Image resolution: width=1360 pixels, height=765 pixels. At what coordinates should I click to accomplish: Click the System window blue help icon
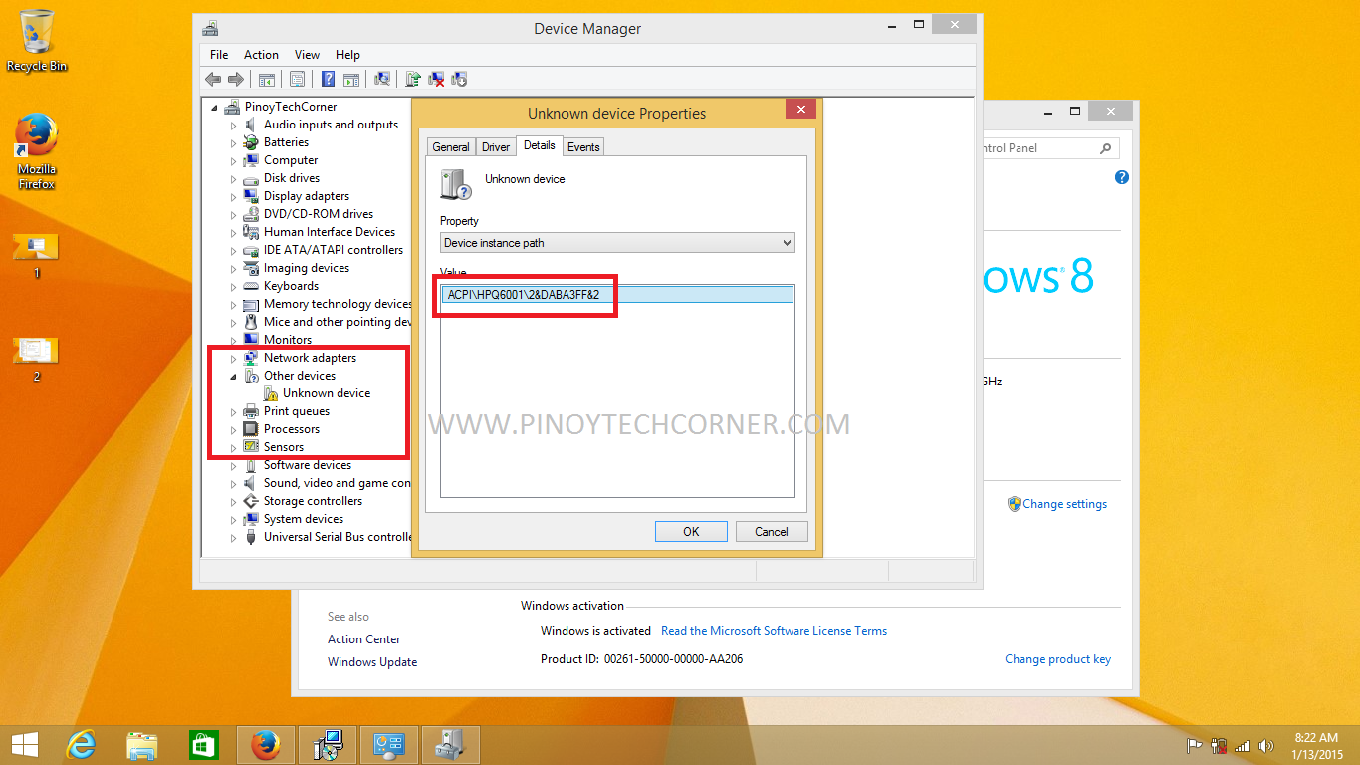(1122, 177)
